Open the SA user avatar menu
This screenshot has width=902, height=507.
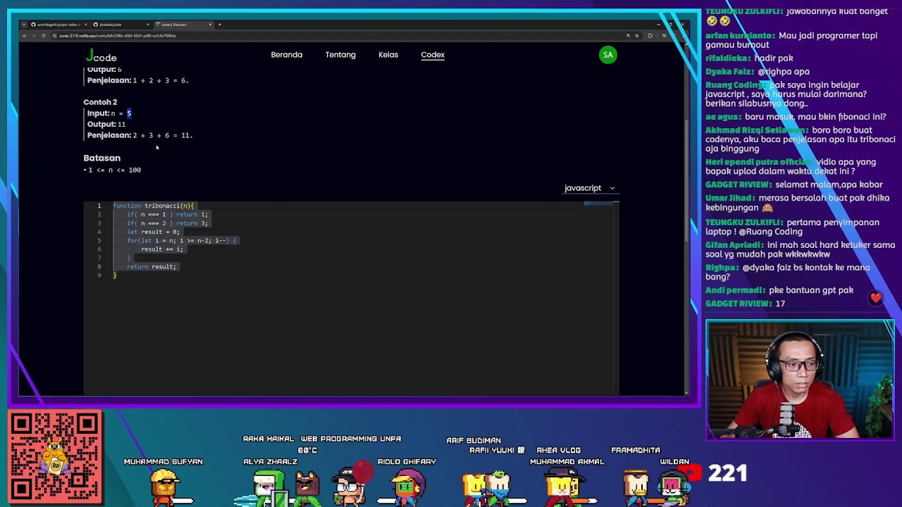608,55
